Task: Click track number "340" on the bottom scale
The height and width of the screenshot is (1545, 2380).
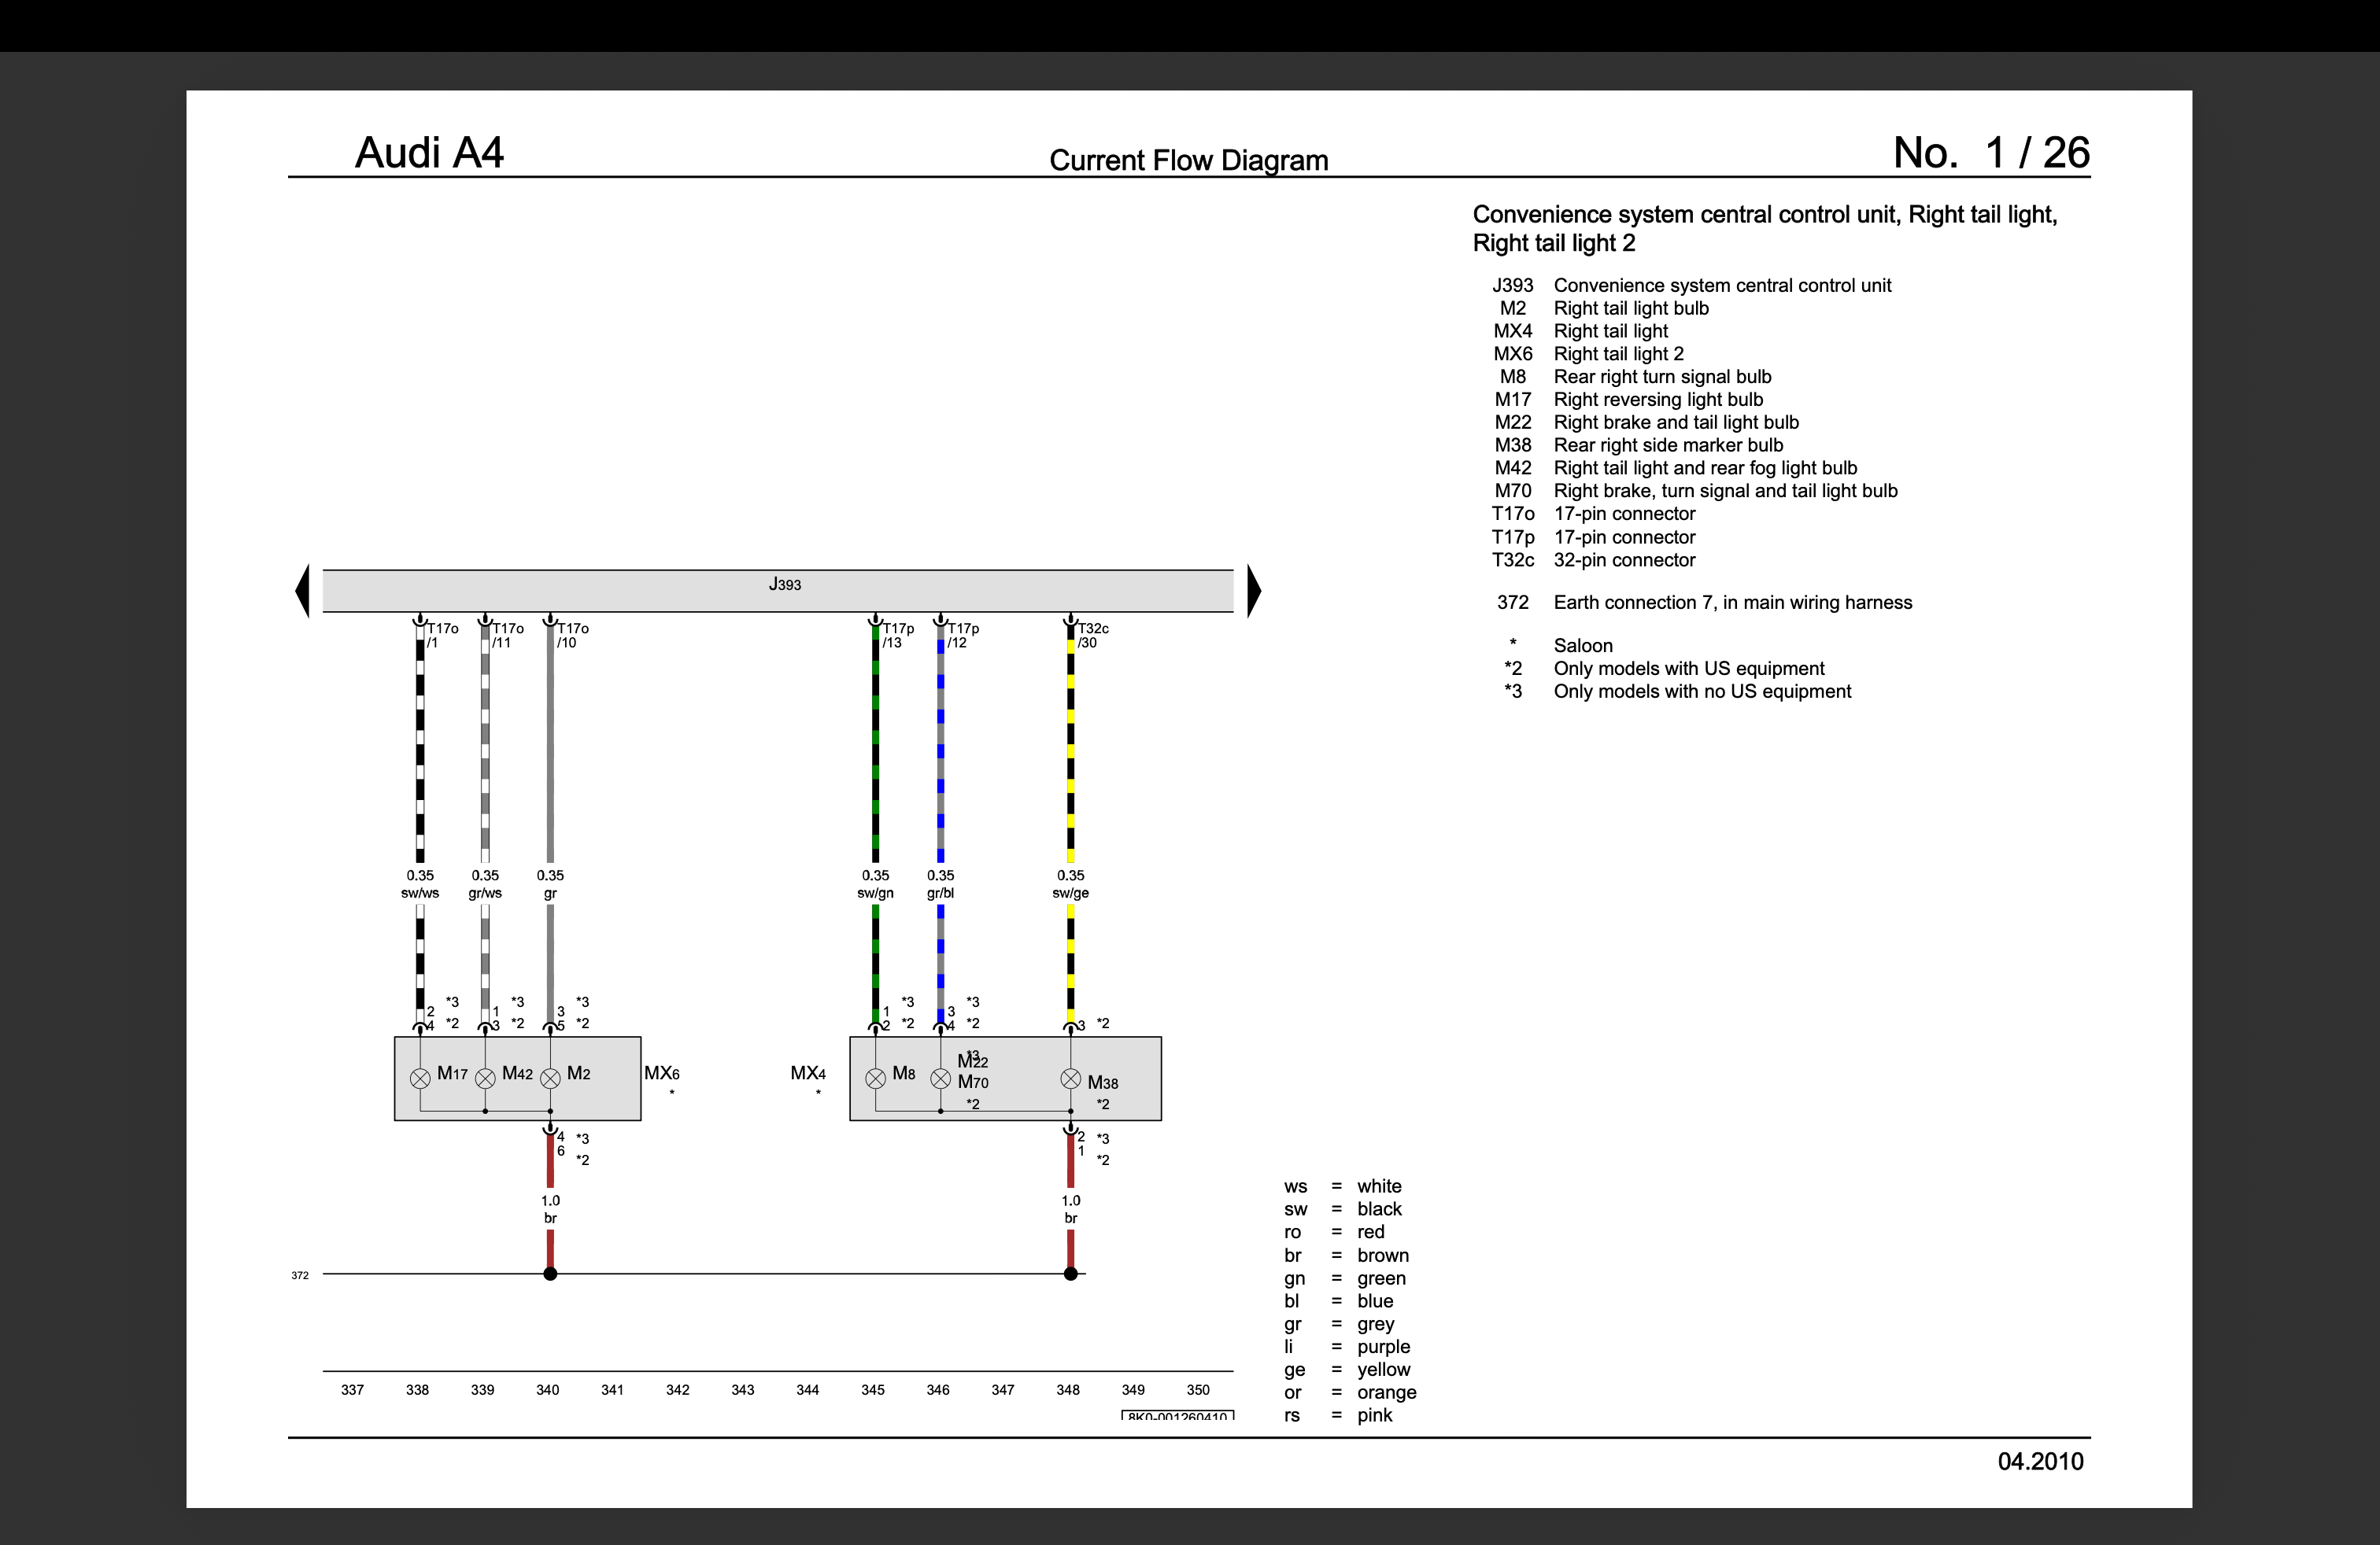Action: (547, 1389)
